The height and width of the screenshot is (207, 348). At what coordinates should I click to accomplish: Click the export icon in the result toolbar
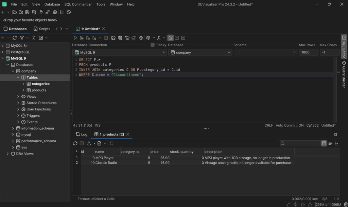click(89, 143)
